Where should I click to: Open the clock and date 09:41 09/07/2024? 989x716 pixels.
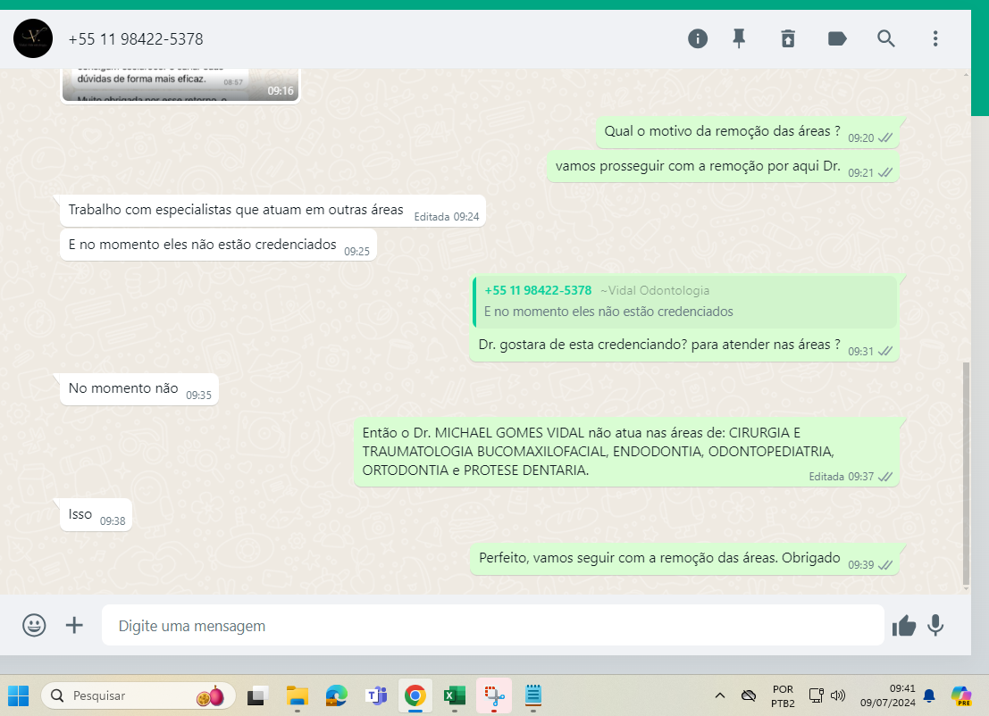pyautogui.click(x=887, y=695)
